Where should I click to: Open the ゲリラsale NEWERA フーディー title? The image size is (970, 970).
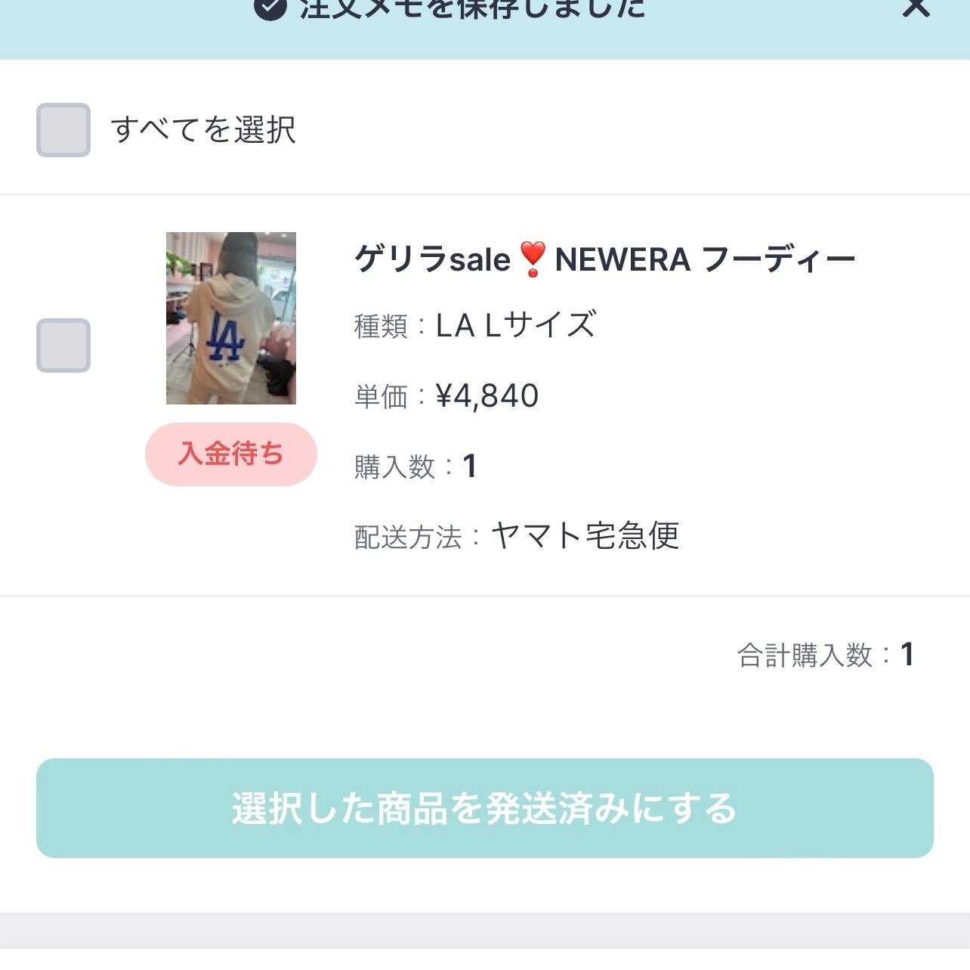coord(604,260)
